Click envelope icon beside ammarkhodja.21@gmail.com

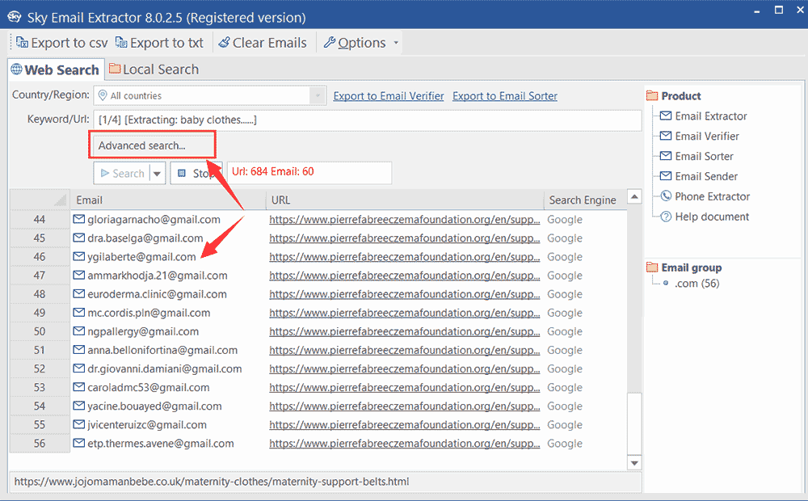79,276
